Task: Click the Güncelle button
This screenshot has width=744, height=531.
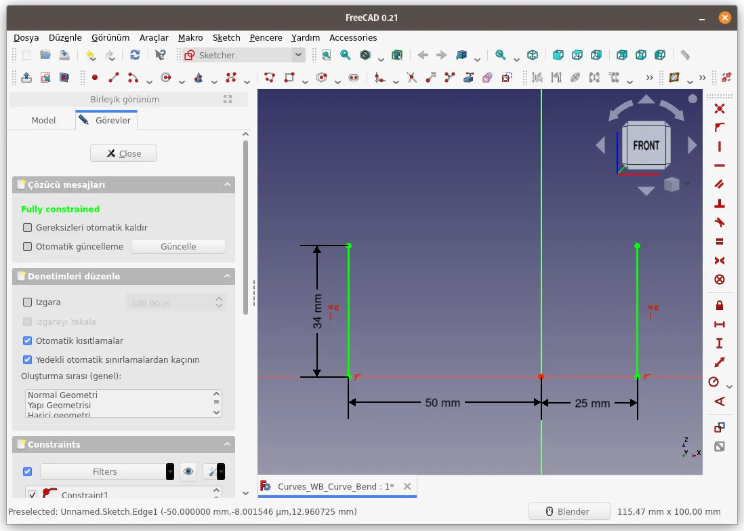Action: pos(178,246)
